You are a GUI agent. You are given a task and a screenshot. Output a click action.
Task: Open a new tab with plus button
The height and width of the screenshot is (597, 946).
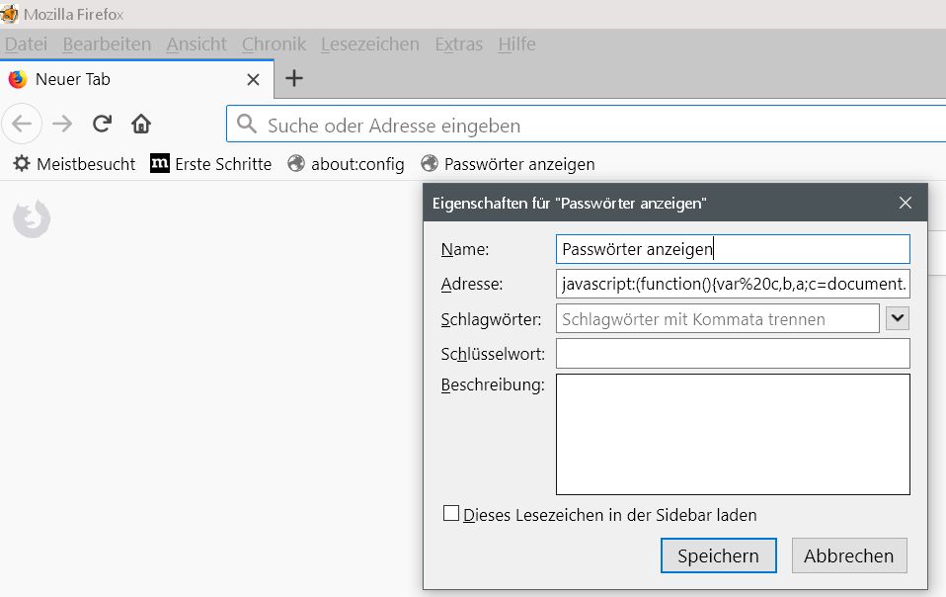pos(294,79)
